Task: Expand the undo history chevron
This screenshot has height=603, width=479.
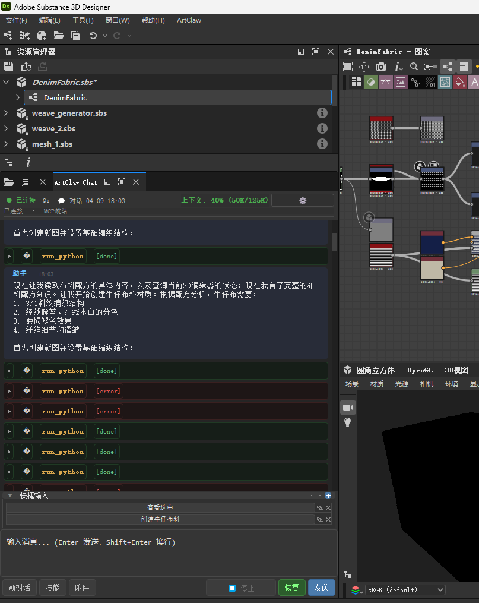Action: click(105, 36)
